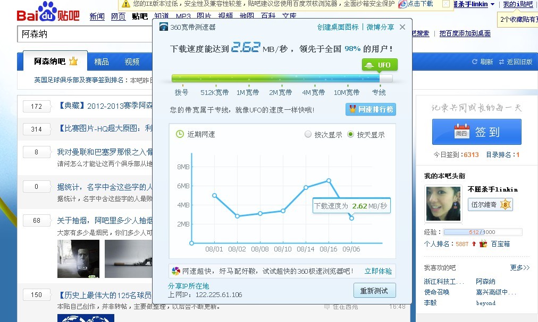Click the sign-in 签到 button
This screenshot has height=322, width=538.
click(x=476, y=132)
